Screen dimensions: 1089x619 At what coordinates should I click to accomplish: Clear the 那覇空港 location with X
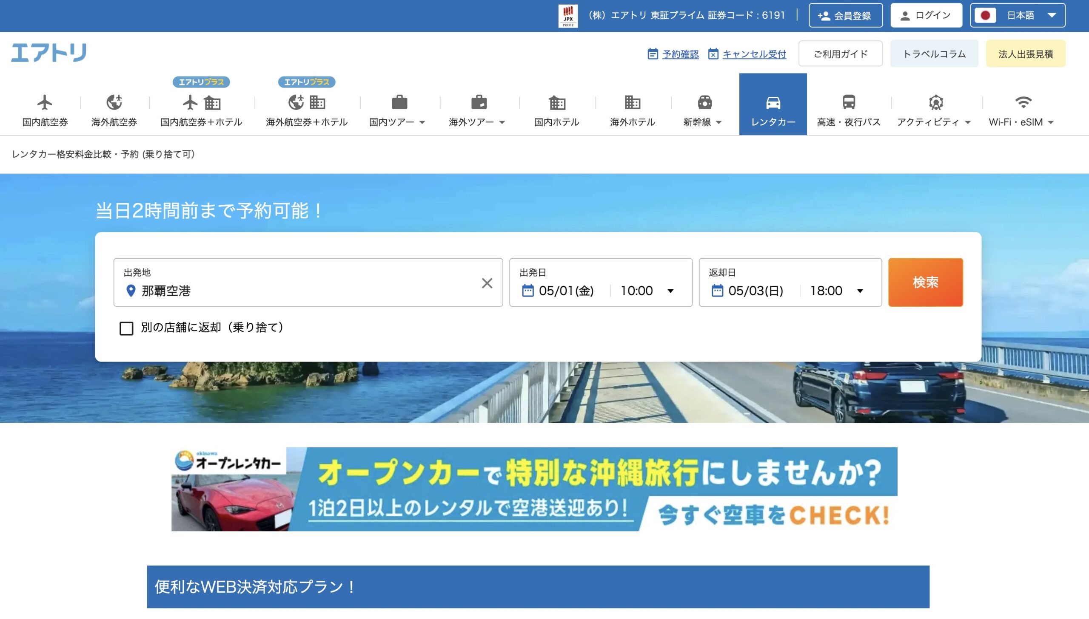pyautogui.click(x=487, y=283)
